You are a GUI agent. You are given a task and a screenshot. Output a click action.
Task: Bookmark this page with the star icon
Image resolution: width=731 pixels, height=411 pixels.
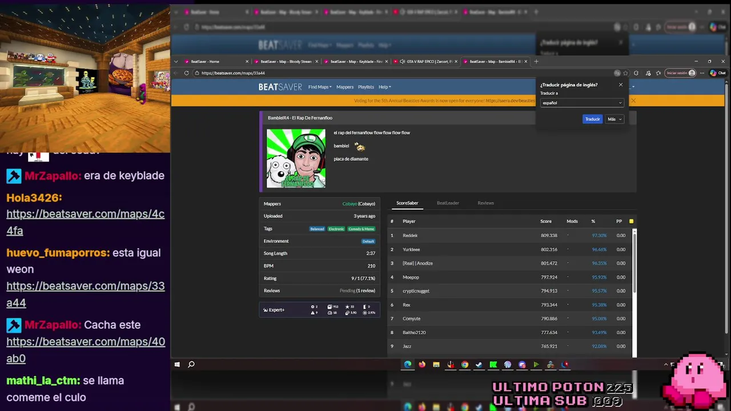[x=625, y=73]
